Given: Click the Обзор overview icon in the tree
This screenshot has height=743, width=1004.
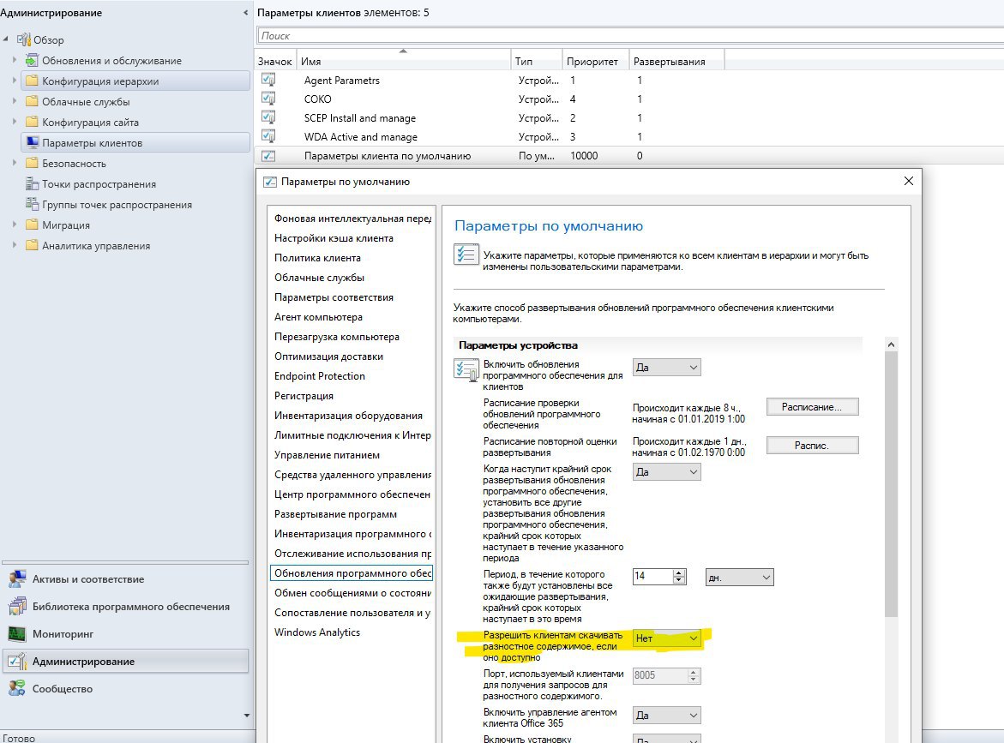Looking at the screenshot, I should click(x=24, y=39).
